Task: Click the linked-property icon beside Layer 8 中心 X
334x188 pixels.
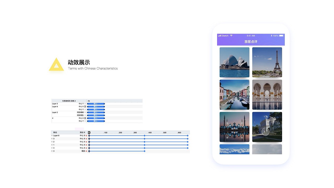Action: click(85, 107)
